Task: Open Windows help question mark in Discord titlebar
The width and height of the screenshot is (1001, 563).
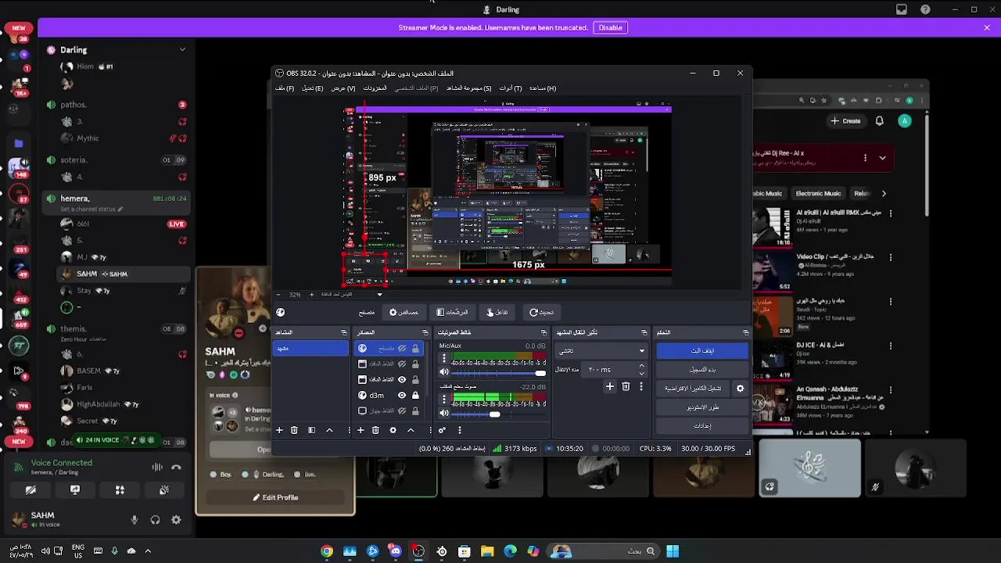Action: [x=926, y=9]
